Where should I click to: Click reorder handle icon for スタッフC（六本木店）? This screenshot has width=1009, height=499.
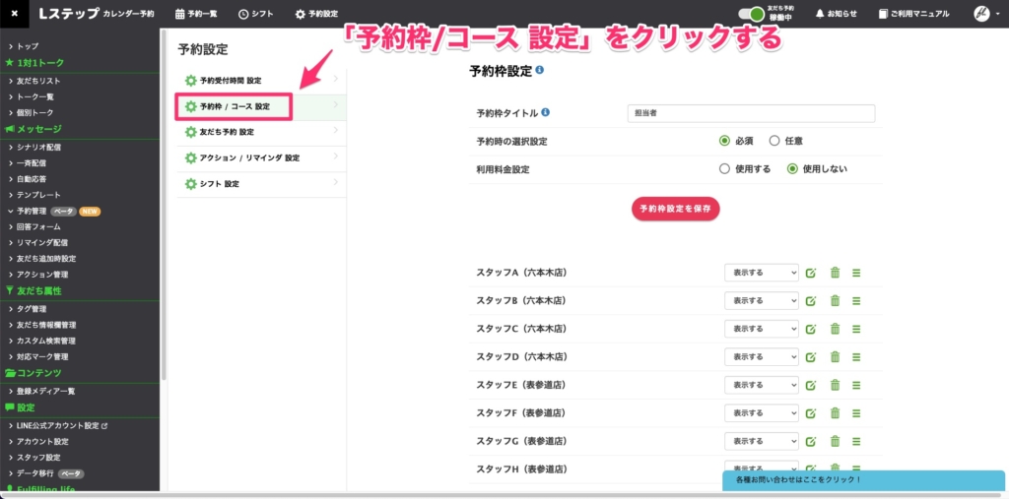(x=856, y=329)
